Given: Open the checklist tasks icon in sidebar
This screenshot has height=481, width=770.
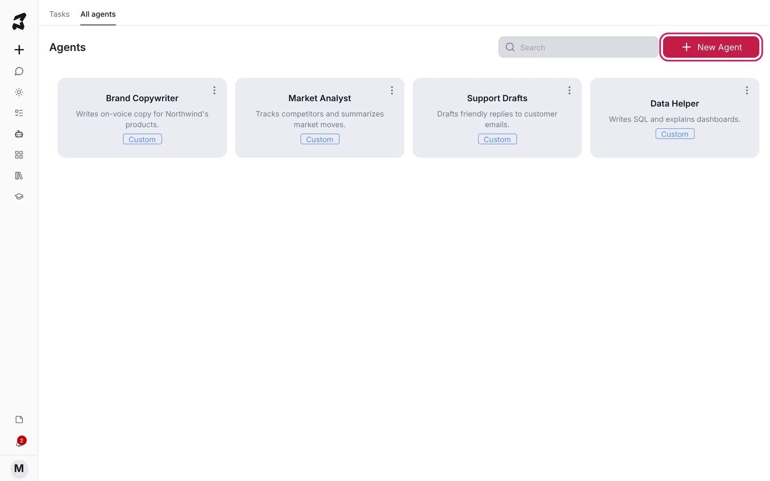Looking at the screenshot, I should coord(19,113).
